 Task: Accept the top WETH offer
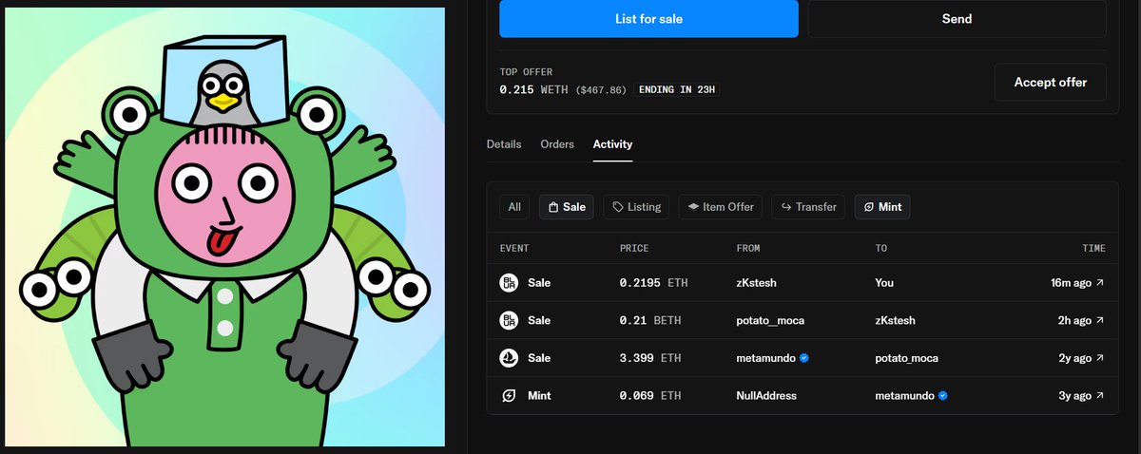1051,83
